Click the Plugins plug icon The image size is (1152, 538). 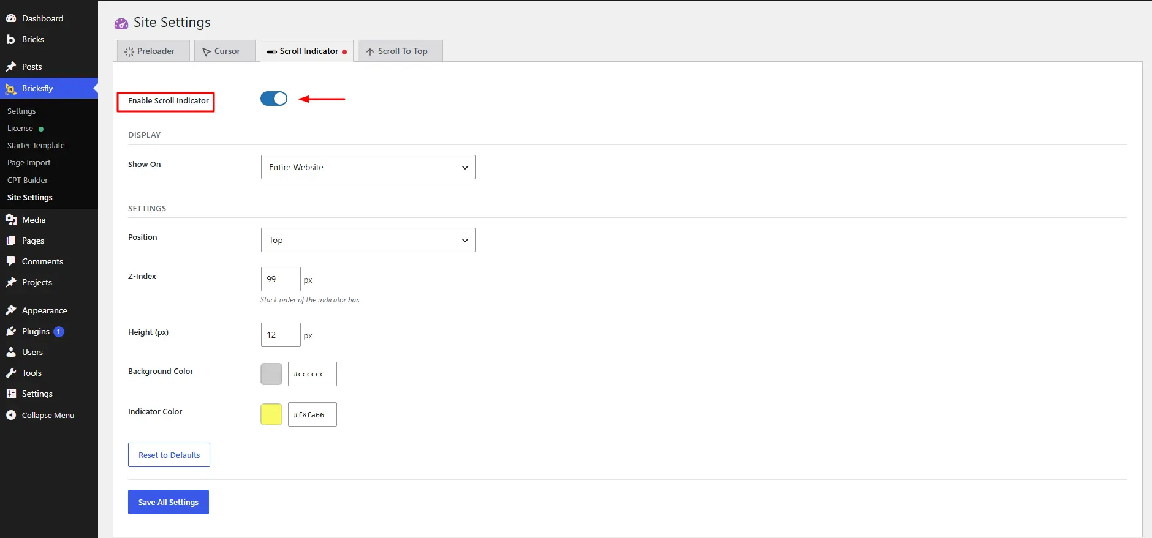(11, 331)
